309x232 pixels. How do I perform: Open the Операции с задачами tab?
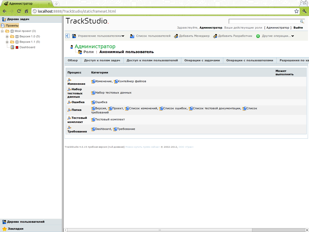(202, 60)
